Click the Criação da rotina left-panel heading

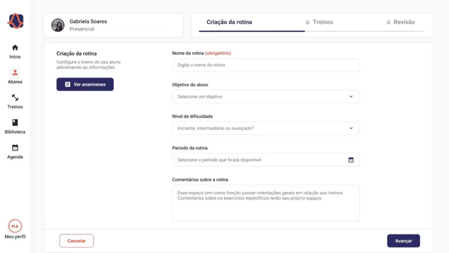(x=77, y=53)
